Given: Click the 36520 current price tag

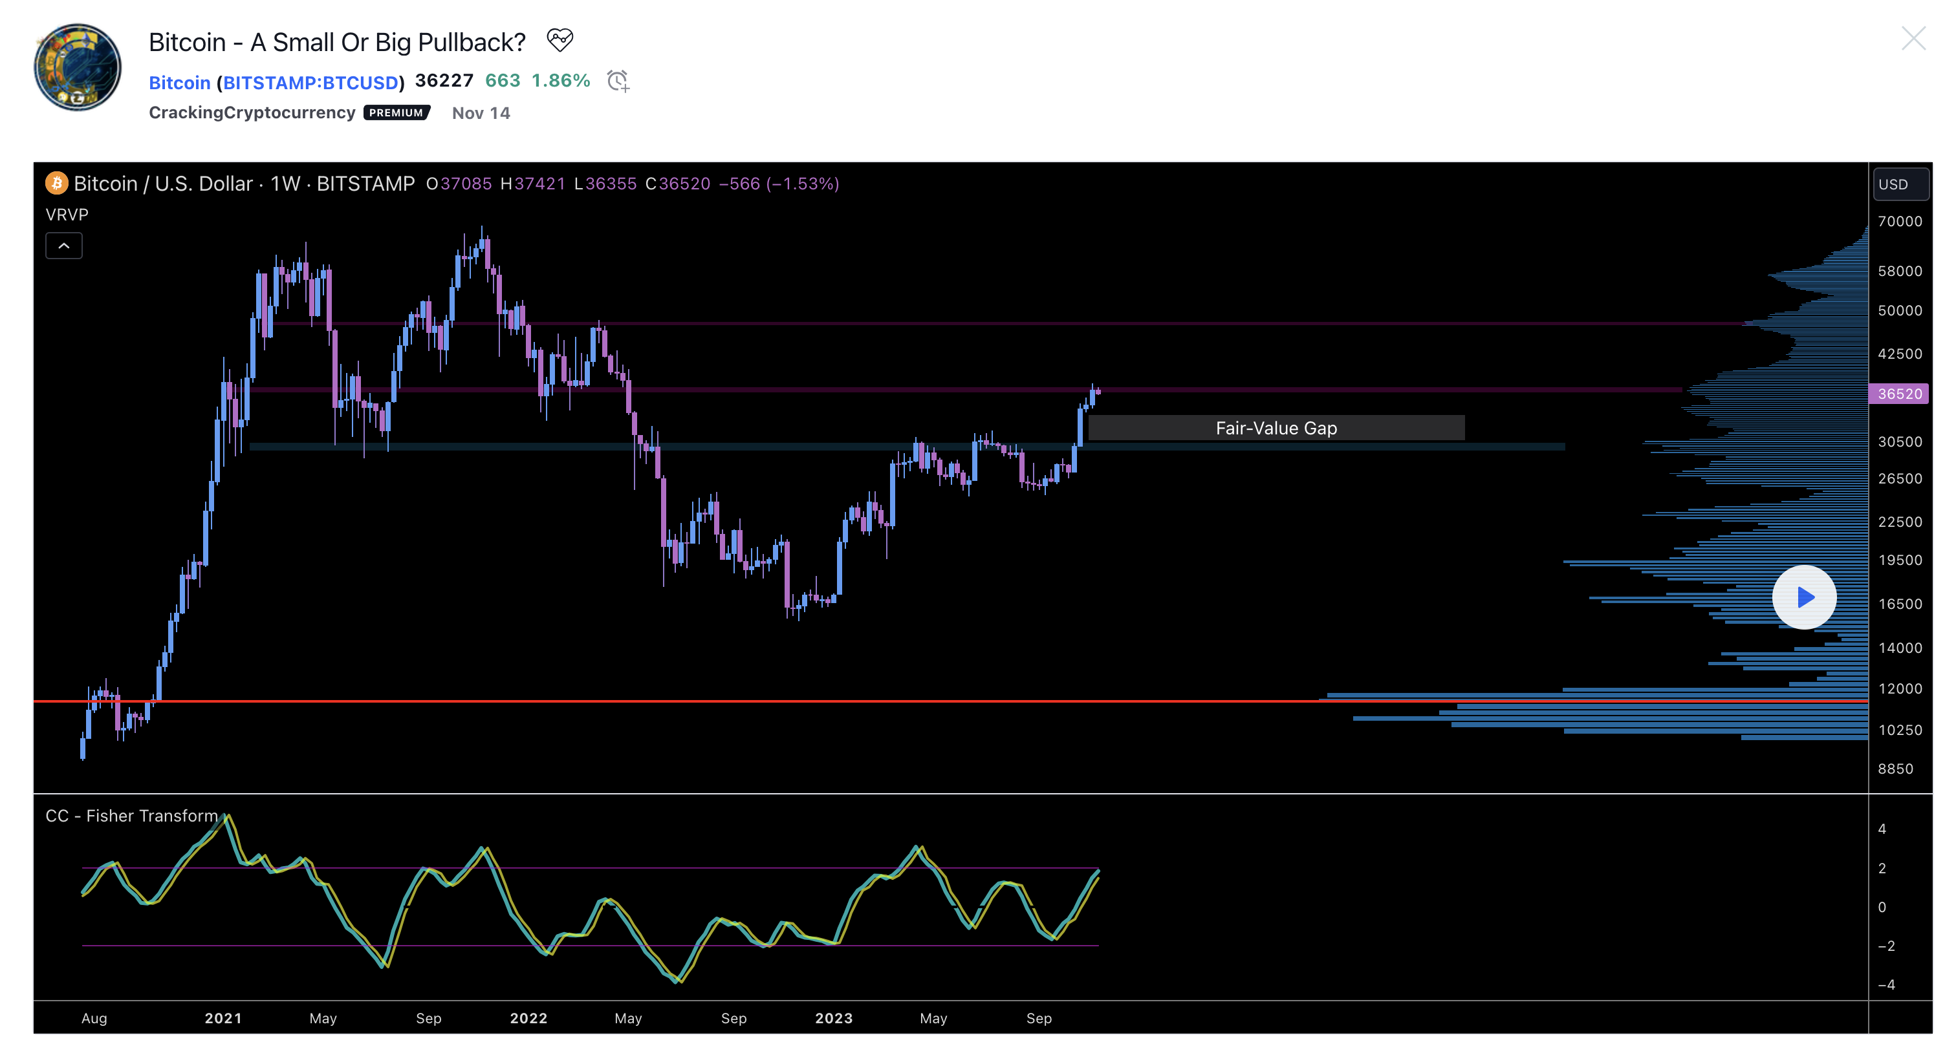Looking at the screenshot, I should [x=1898, y=394].
